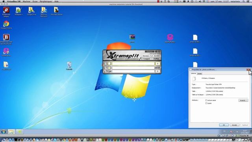Enable the Lecture seule checkbox

(206, 100)
